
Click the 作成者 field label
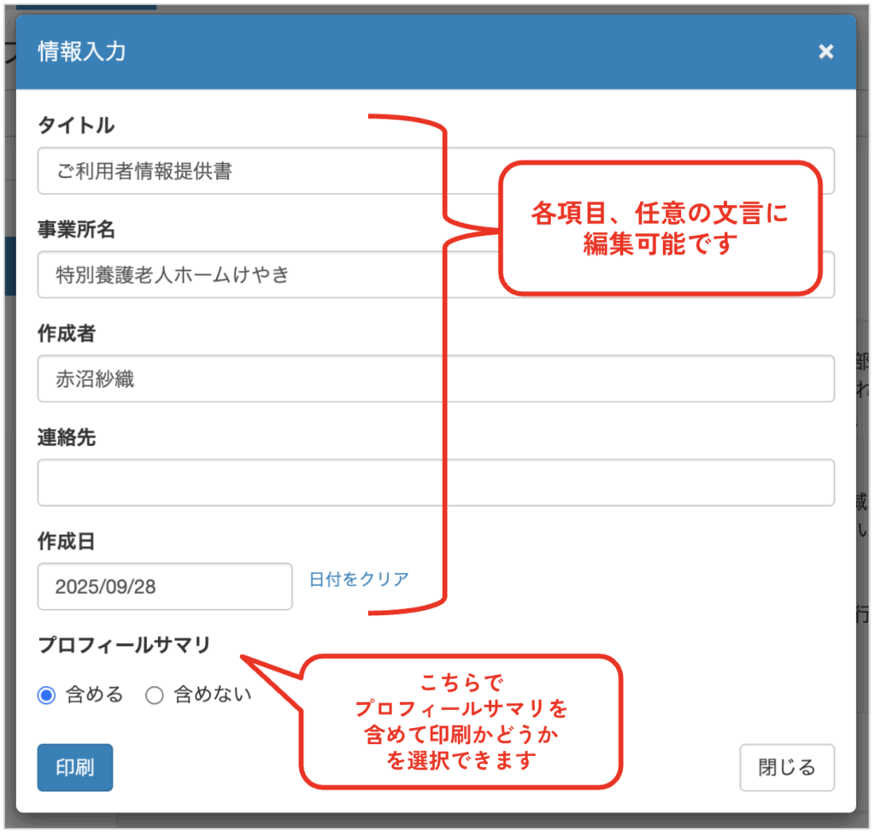(67, 334)
